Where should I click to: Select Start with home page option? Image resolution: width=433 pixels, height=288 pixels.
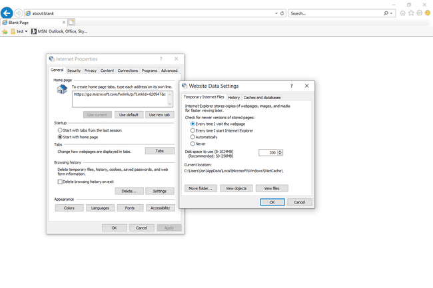[77, 137]
